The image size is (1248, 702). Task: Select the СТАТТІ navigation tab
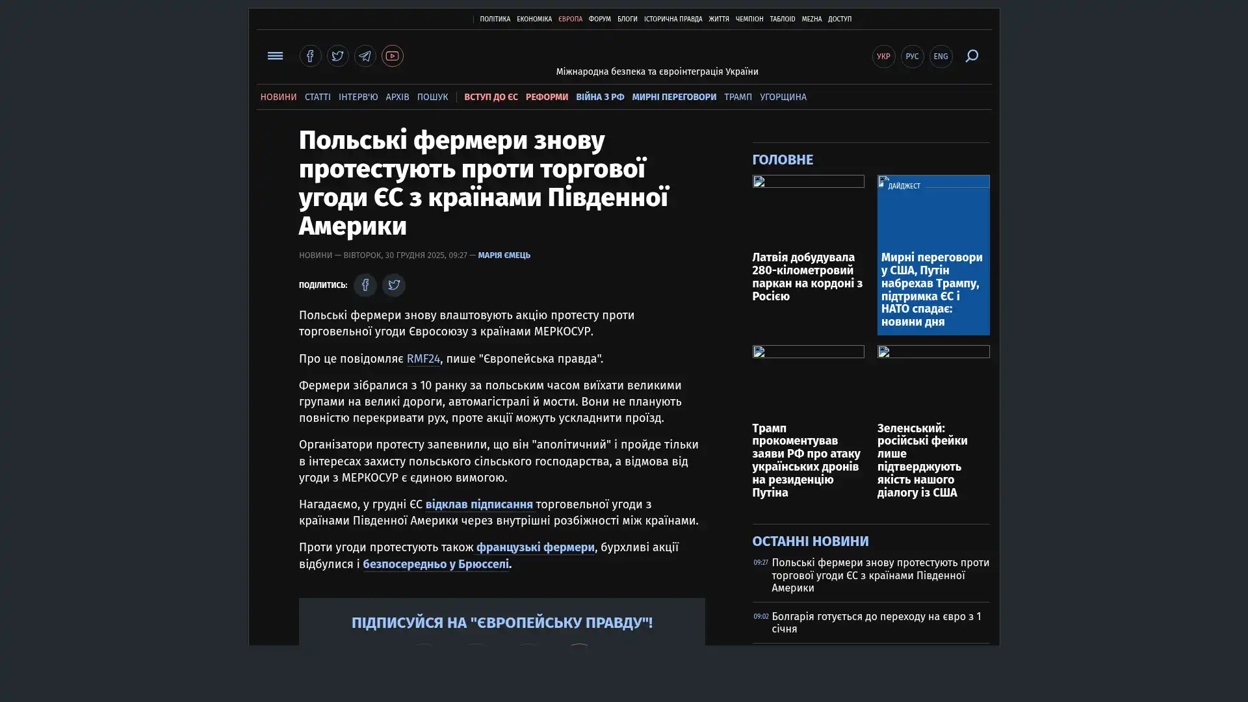(317, 97)
